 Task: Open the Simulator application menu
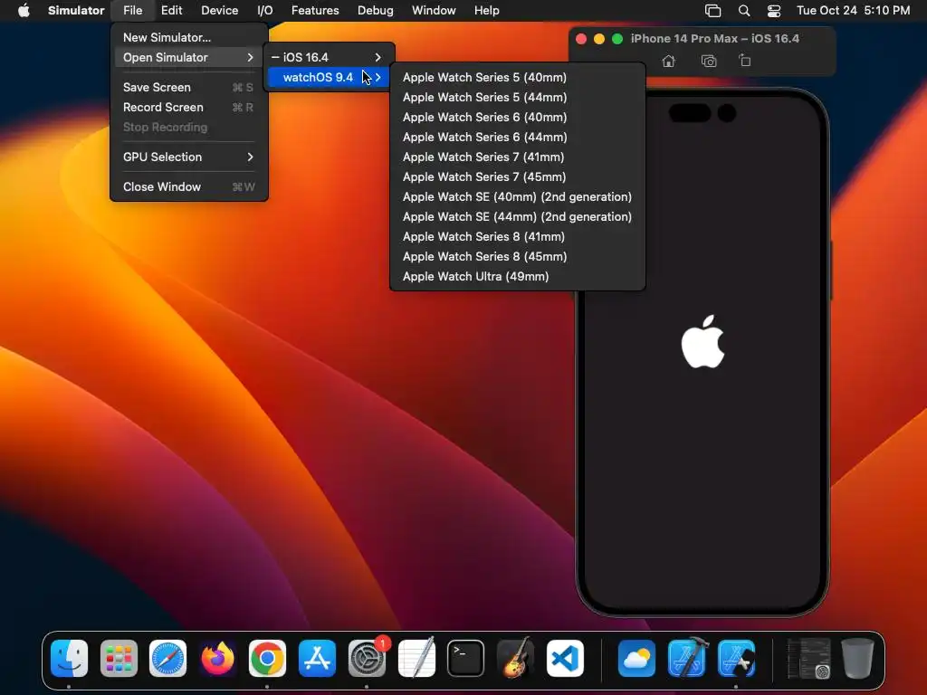pyautogui.click(x=76, y=10)
